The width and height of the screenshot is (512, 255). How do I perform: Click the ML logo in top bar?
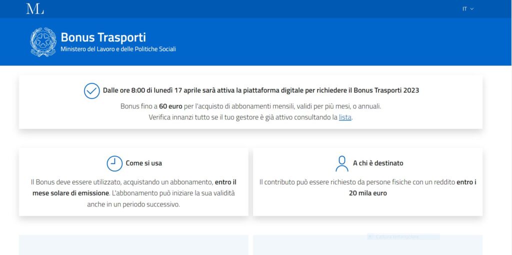click(35, 9)
